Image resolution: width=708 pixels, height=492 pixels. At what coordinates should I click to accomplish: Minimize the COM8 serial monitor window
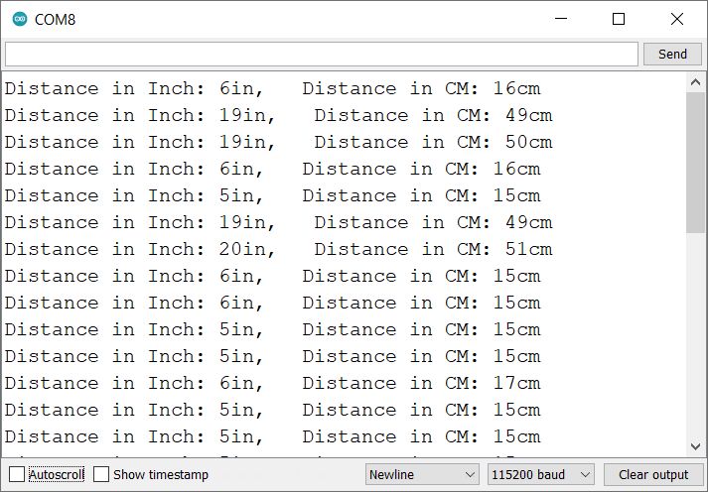[x=560, y=19]
